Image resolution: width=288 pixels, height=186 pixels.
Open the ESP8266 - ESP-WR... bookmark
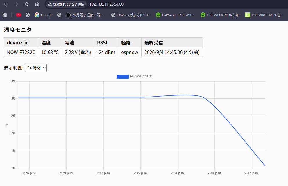[175, 15]
